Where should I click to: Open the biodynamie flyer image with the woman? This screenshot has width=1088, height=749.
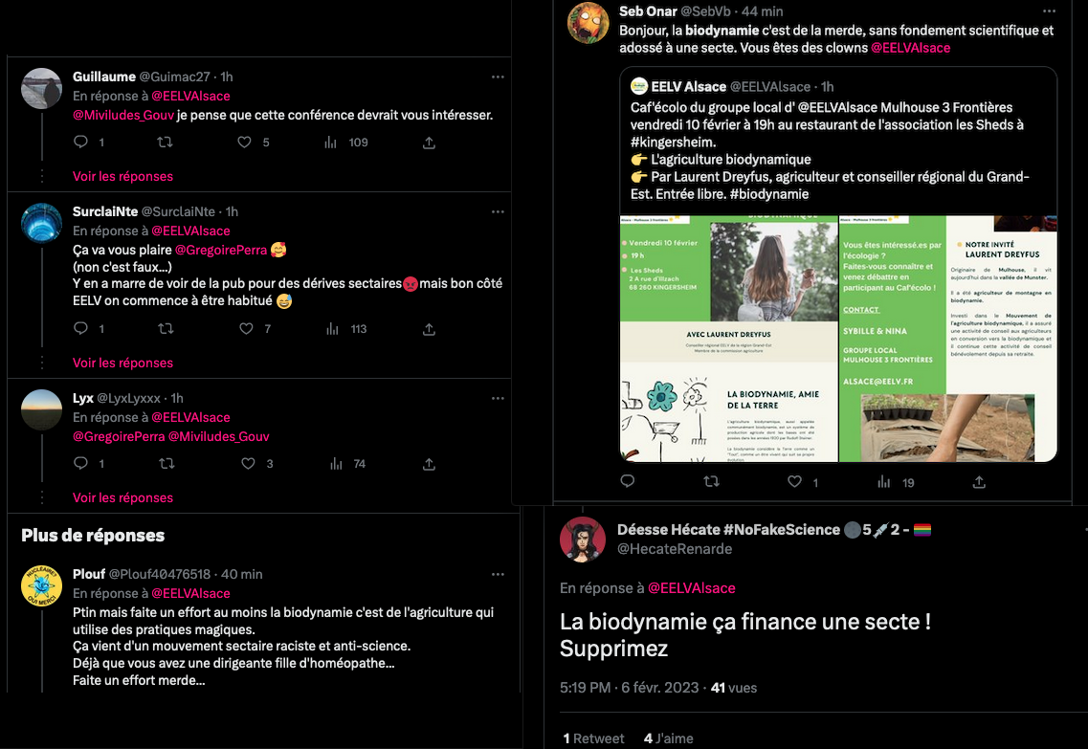(728, 339)
